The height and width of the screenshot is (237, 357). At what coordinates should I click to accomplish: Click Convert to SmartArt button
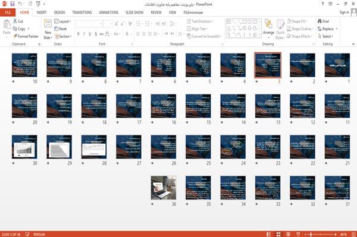(204, 36)
